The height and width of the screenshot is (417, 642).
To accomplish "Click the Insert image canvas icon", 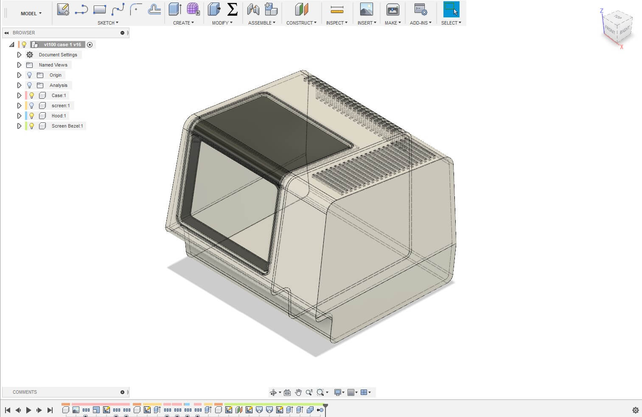I will [x=366, y=9].
